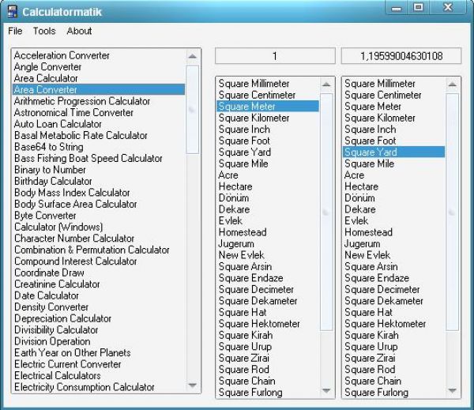Select Earth Year on Other Planets
The image size is (474, 410).
click(99, 353)
